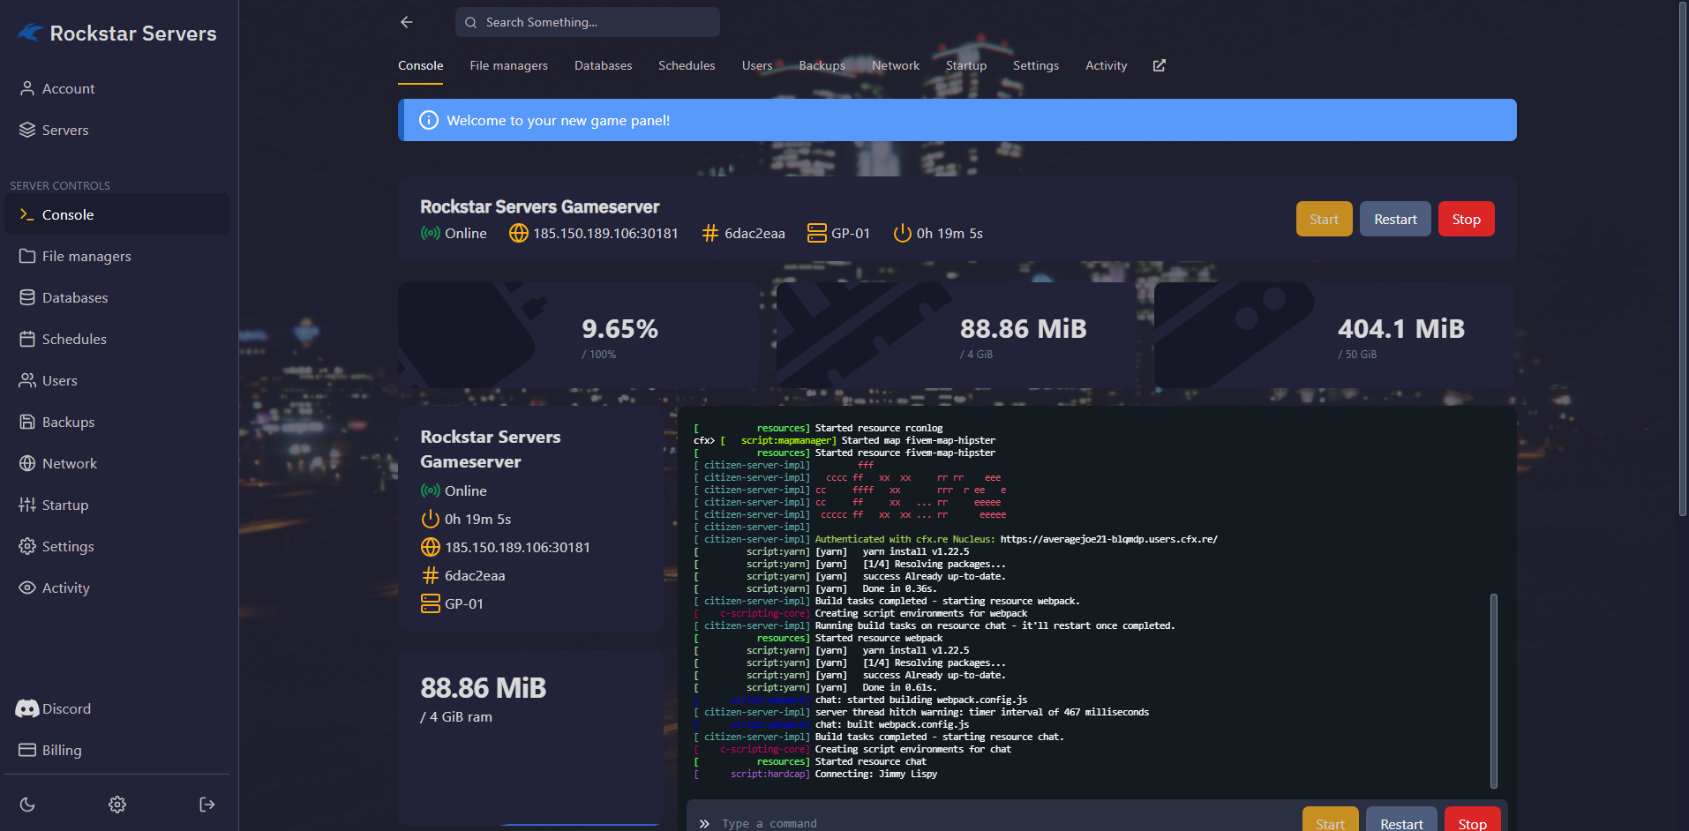Click the sidebar Schedules calendar icon
This screenshot has width=1689, height=831.
(x=27, y=339)
